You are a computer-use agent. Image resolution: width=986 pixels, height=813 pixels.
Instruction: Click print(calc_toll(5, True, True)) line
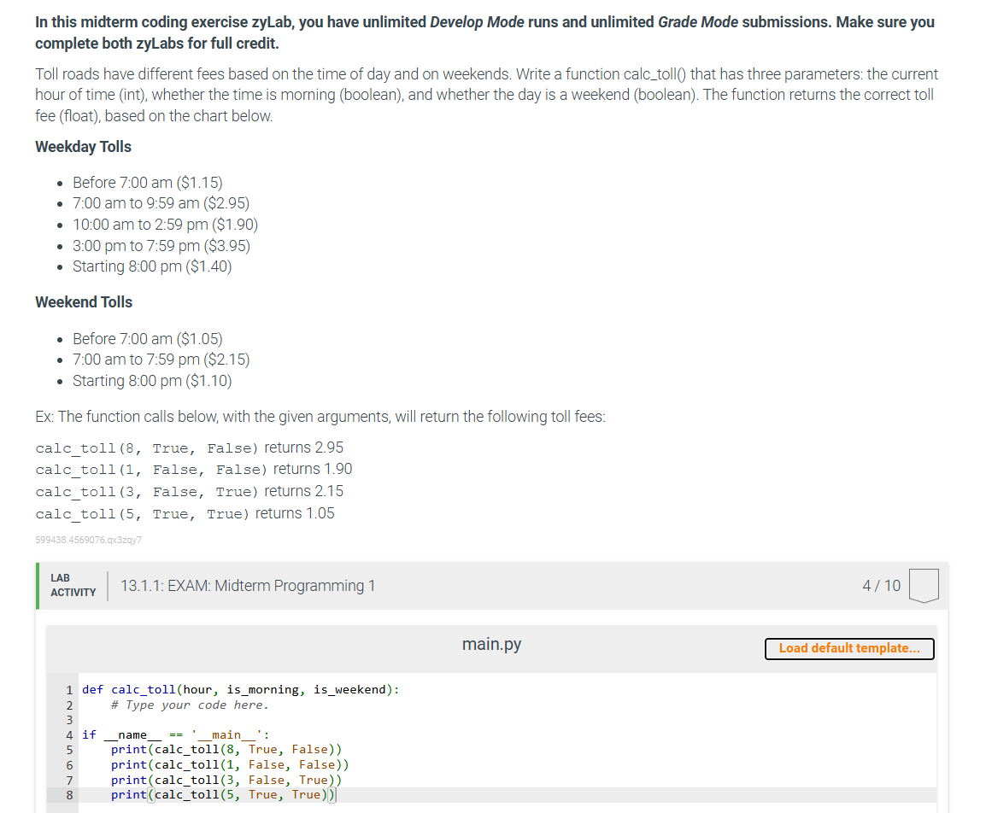[x=223, y=795]
